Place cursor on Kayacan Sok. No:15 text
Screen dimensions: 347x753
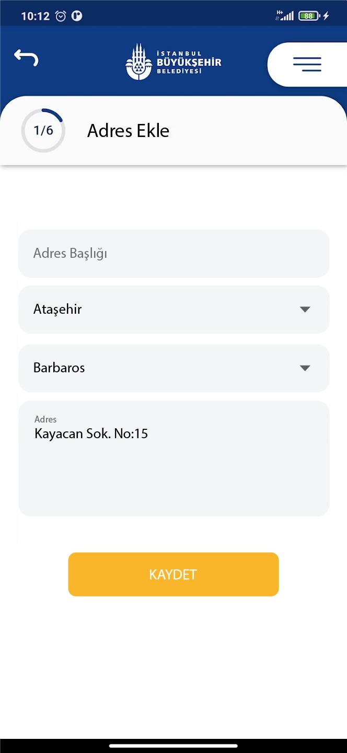tap(91, 433)
